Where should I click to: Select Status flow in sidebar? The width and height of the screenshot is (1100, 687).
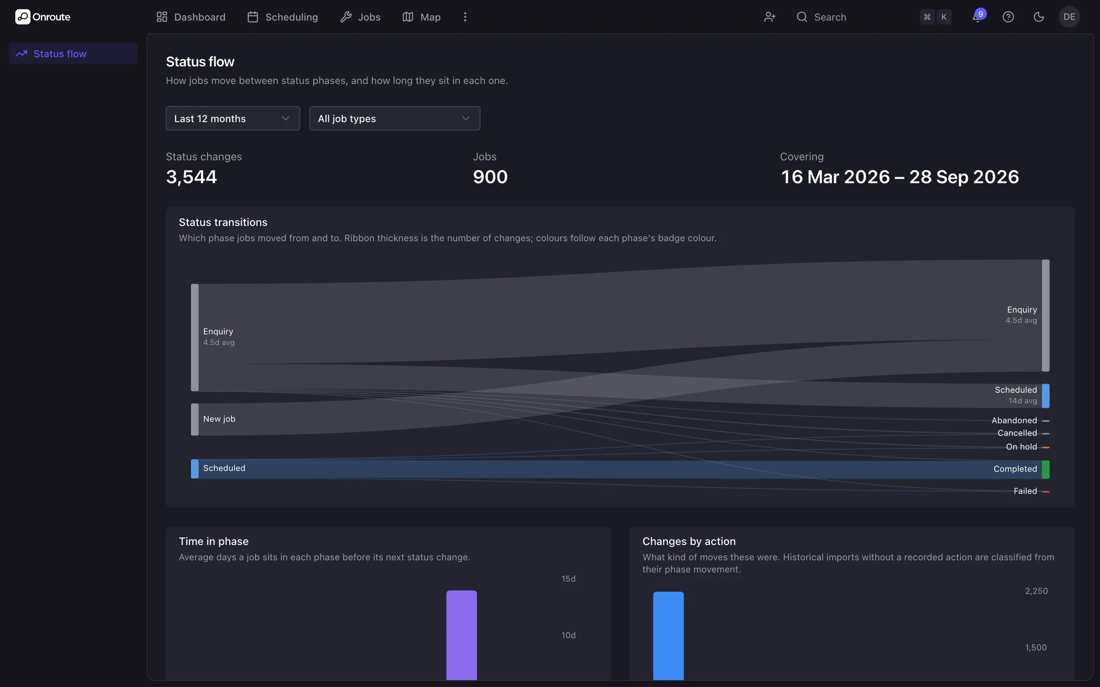(x=73, y=53)
